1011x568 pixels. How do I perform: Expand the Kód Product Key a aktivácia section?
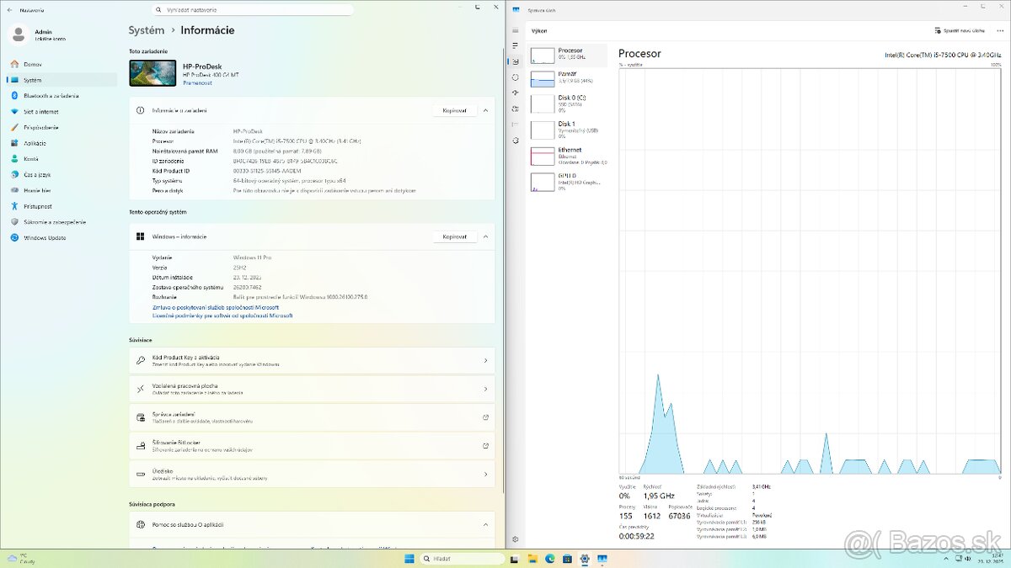pos(312,361)
